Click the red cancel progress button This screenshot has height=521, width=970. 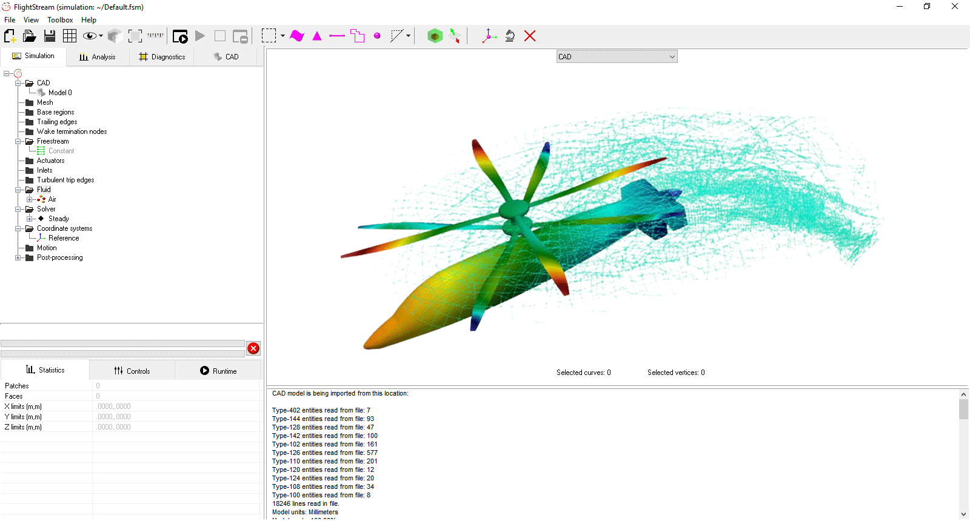click(x=253, y=348)
